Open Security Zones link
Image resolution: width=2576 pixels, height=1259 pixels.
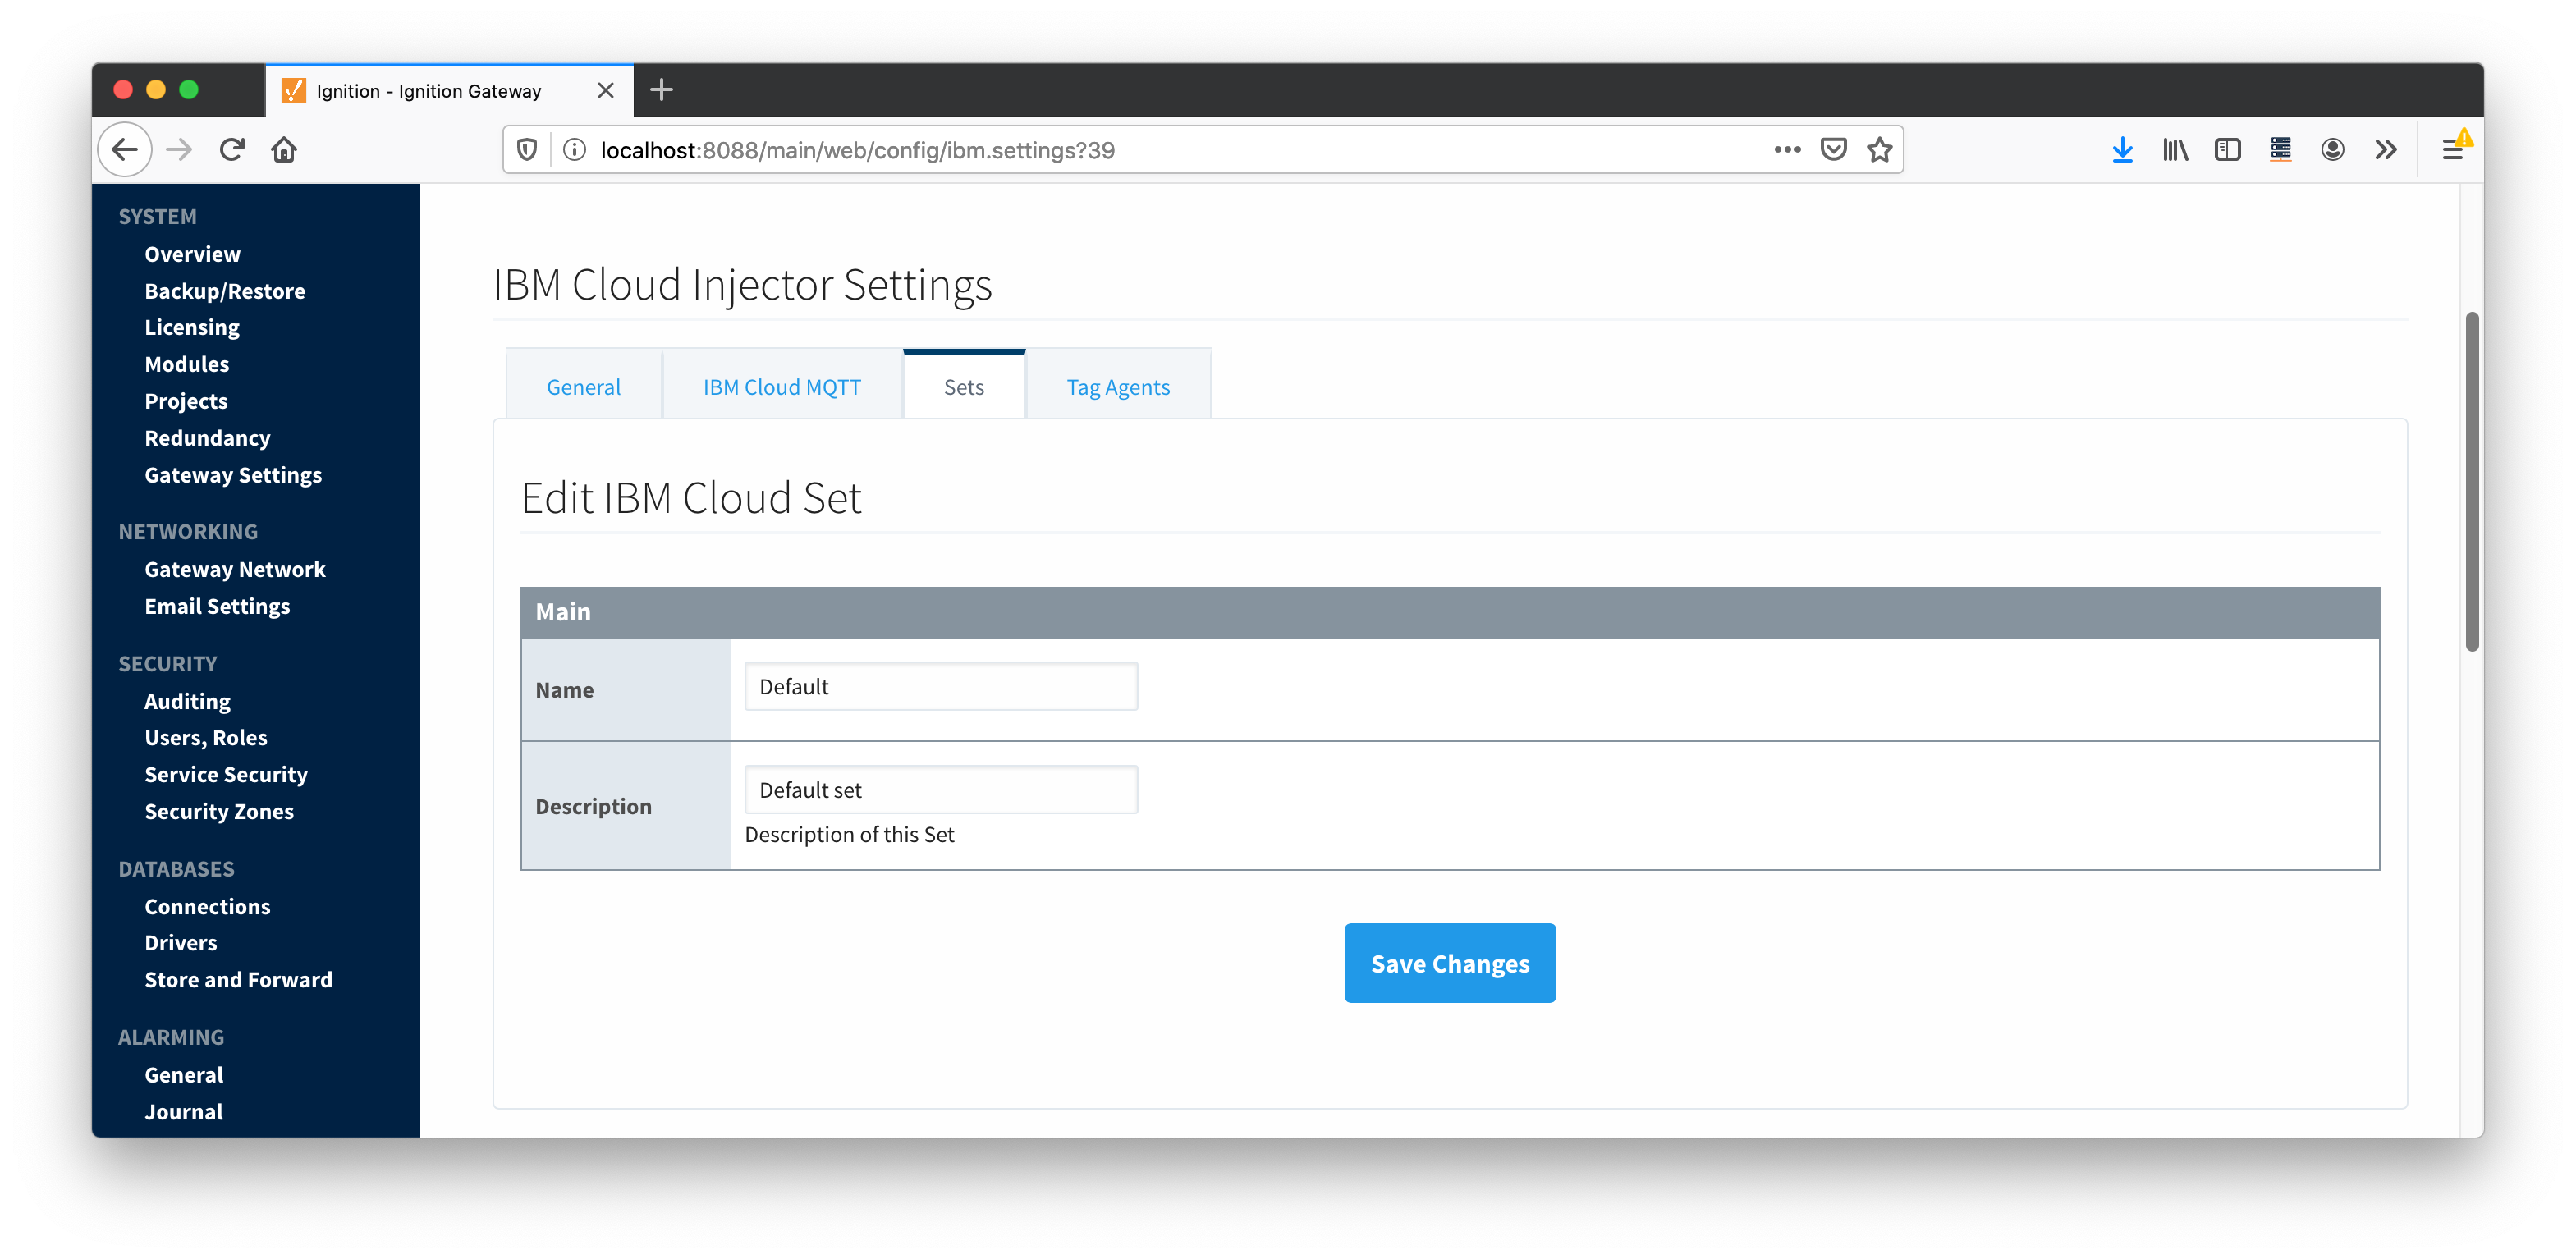[x=219, y=812]
